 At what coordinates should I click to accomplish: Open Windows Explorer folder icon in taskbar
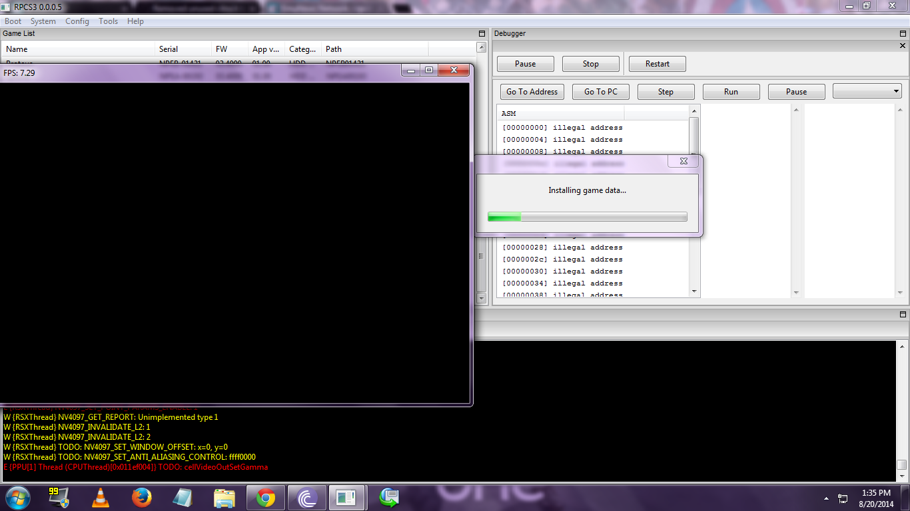click(x=225, y=498)
